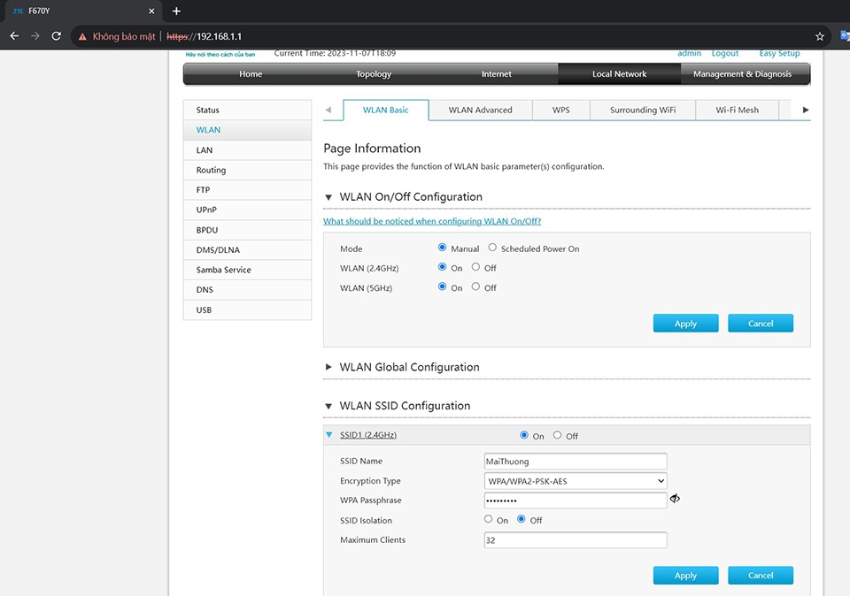This screenshot has width=850, height=596.
Task: Reveal the WPA passphrase with eye icon
Action: [675, 499]
